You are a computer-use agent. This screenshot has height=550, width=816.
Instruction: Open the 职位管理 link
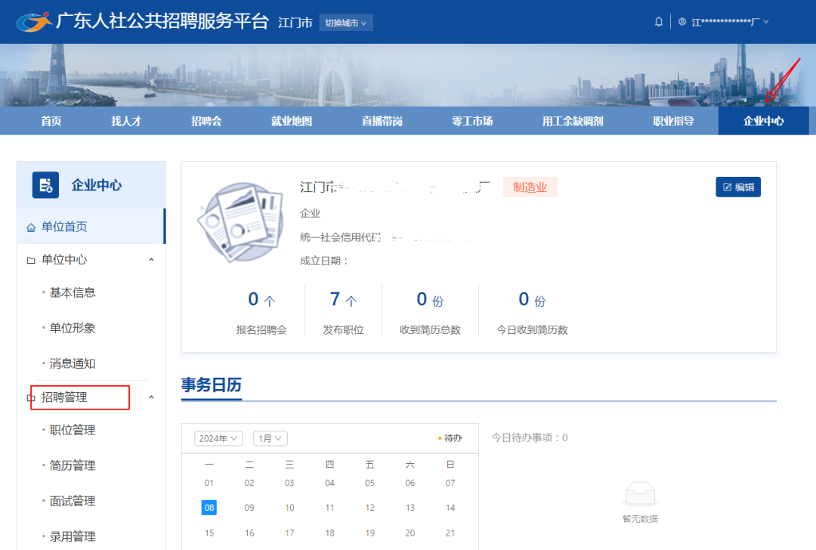click(71, 430)
